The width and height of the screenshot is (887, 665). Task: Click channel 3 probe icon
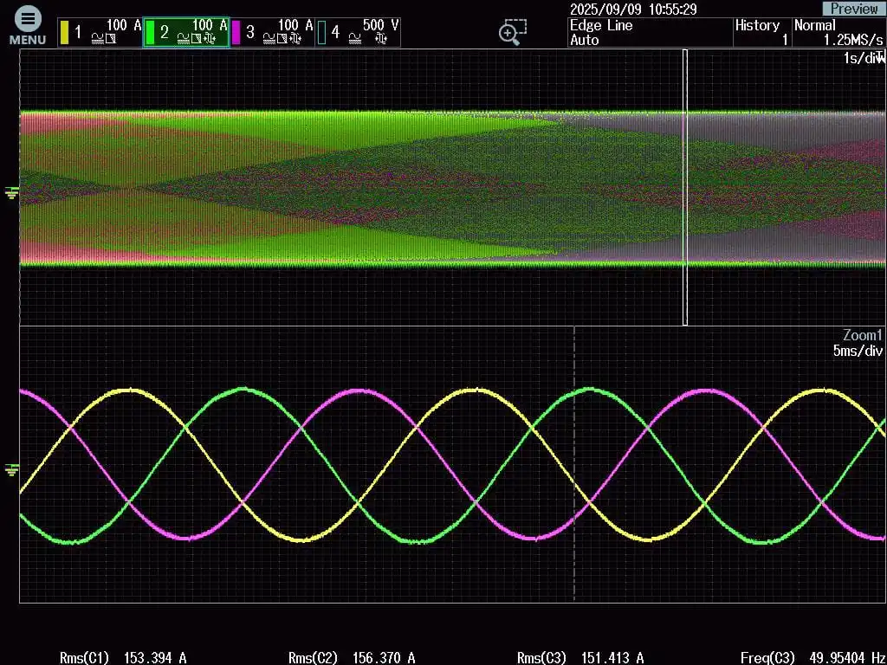tap(295, 38)
